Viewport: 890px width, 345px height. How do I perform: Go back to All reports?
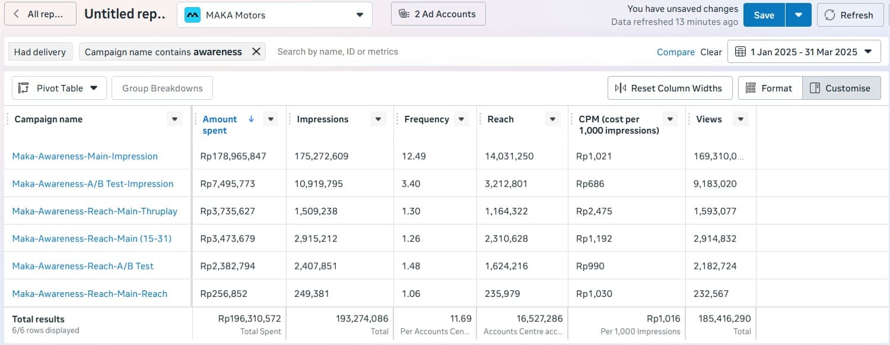click(40, 14)
